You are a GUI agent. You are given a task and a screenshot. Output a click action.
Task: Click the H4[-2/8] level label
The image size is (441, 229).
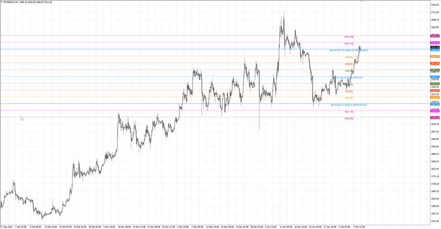point(349,119)
